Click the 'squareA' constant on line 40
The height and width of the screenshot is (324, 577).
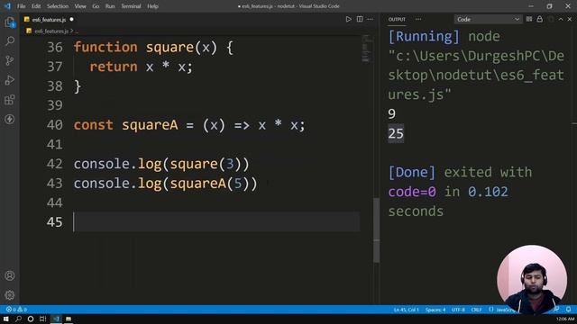click(x=151, y=125)
